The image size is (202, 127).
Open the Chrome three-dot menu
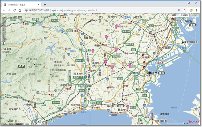[197, 10]
